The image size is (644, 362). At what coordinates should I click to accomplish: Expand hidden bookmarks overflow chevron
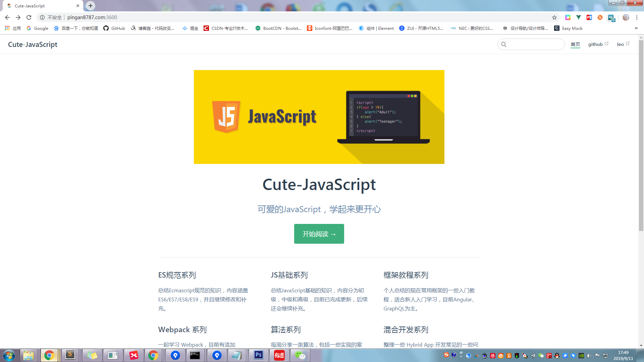click(636, 28)
